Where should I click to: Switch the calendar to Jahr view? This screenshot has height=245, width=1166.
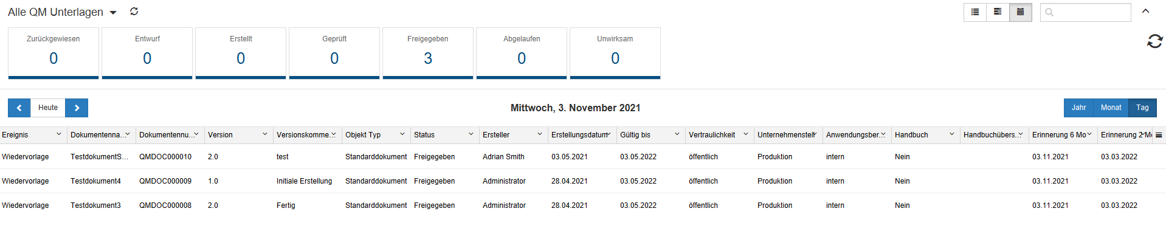click(x=1078, y=108)
